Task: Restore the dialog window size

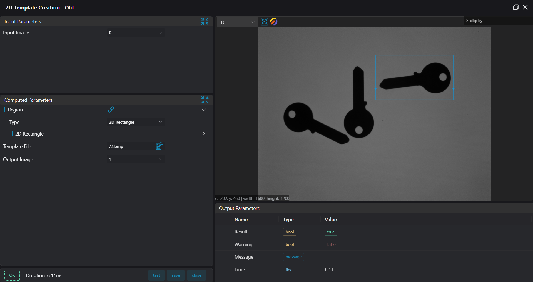Action: [515, 7]
